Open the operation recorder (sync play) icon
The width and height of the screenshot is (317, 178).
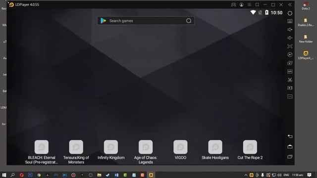(x=290, y=55)
